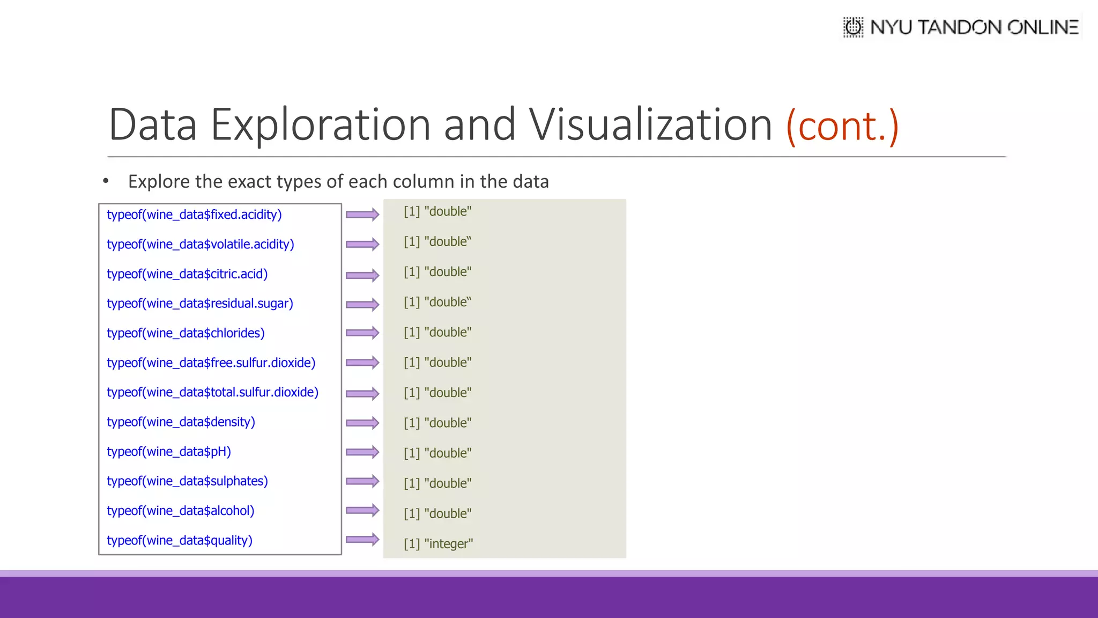Click the arrow beside volatile.acidity line
The height and width of the screenshot is (618, 1098).
pos(362,245)
